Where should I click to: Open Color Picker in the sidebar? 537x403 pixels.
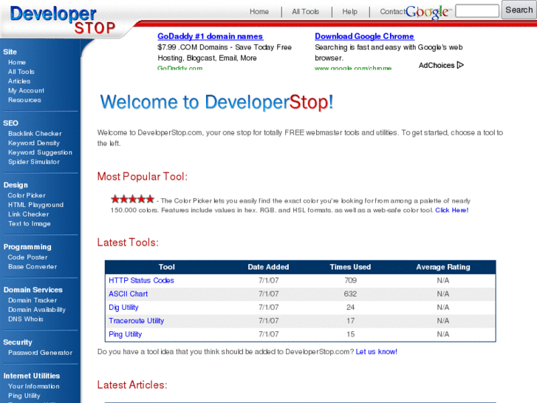(27, 195)
